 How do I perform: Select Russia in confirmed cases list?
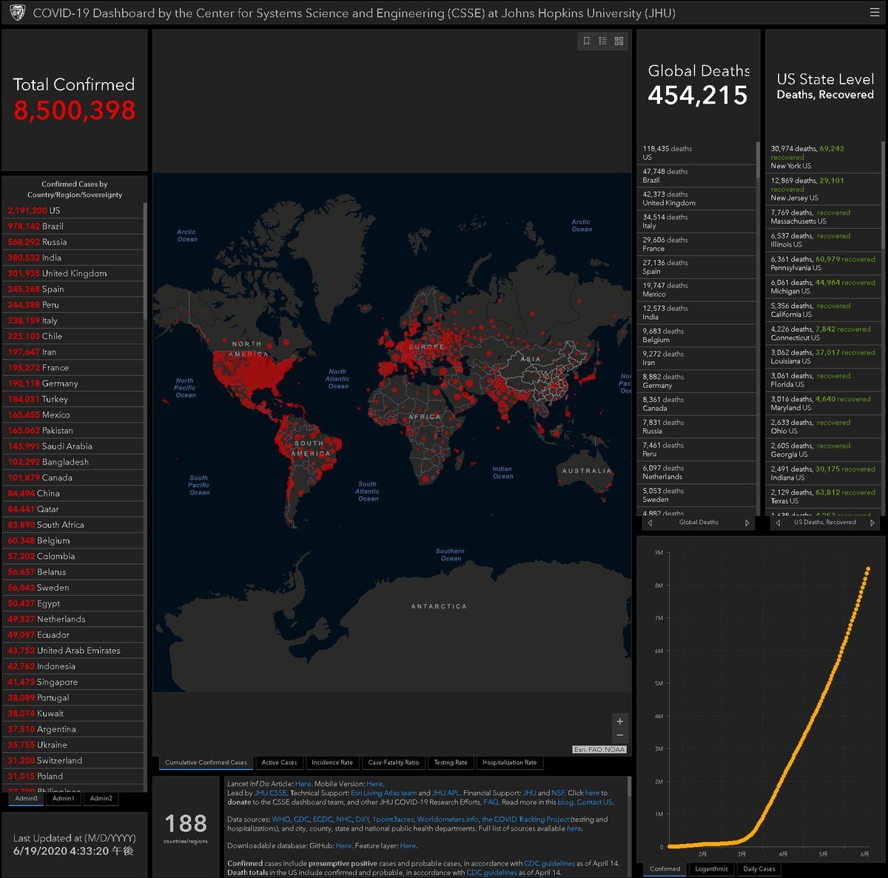point(73,242)
